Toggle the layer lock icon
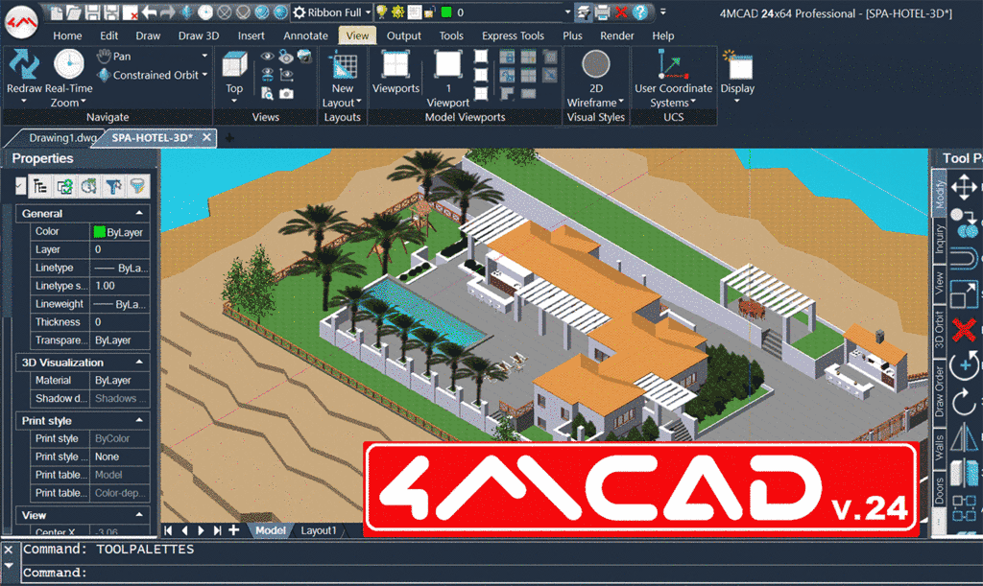Image resolution: width=983 pixels, height=586 pixels. click(429, 12)
